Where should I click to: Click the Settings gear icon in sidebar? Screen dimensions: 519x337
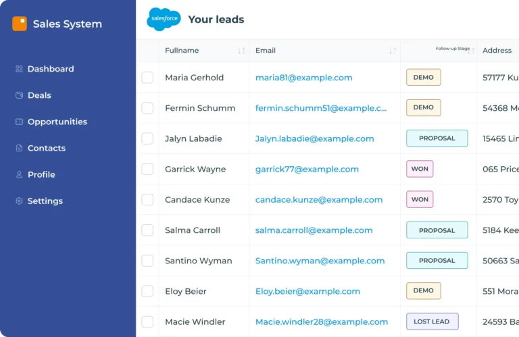pyautogui.click(x=19, y=201)
